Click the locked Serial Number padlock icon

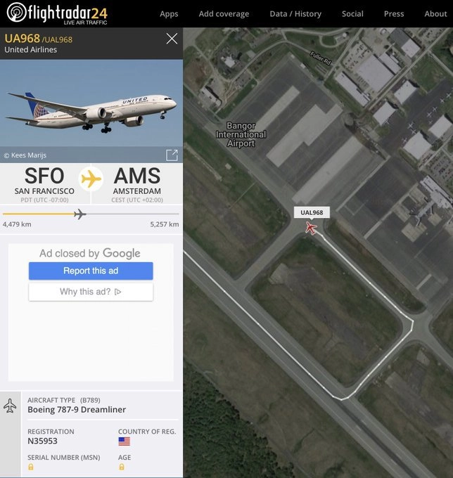point(30,467)
